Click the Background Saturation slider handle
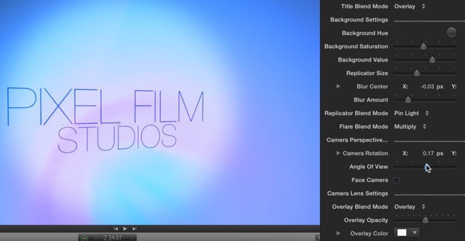This screenshot has height=241, width=465. [423, 46]
